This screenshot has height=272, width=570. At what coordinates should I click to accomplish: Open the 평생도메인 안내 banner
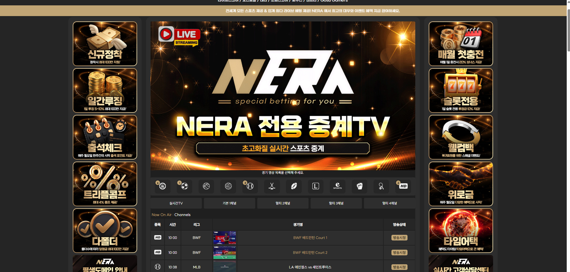click(x=105, y=264)
